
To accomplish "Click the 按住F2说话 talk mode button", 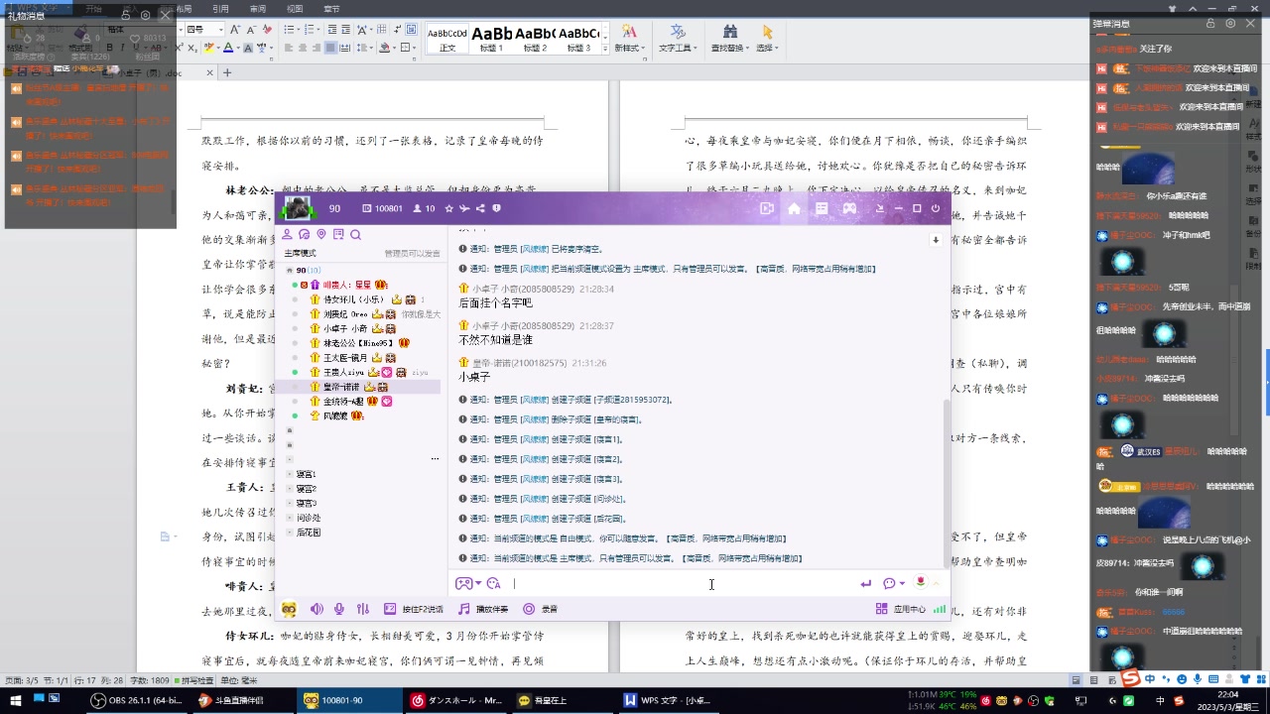I will pos(414,609).
